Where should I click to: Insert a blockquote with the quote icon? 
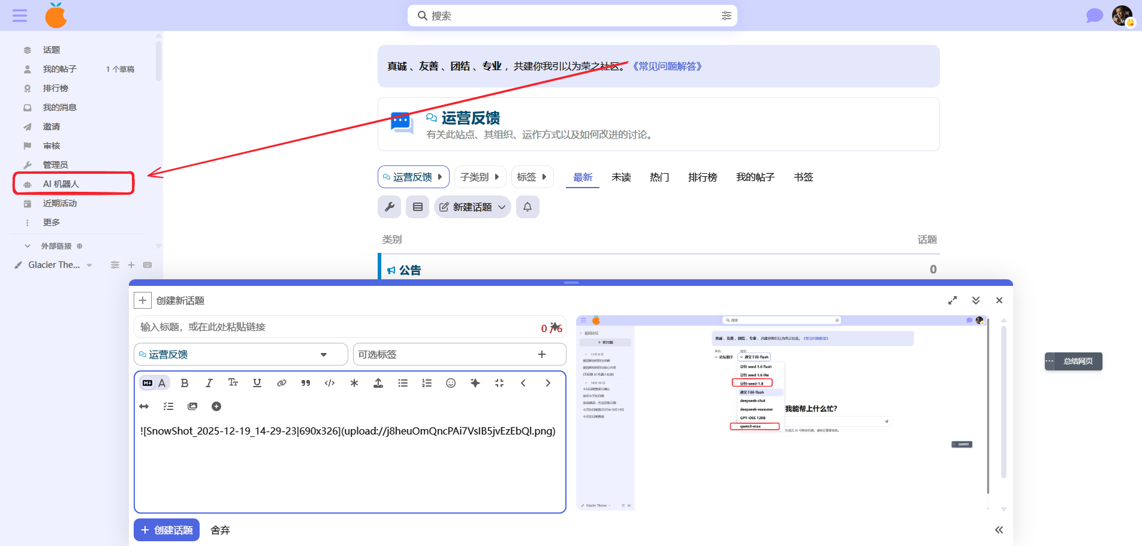point(306,383)
